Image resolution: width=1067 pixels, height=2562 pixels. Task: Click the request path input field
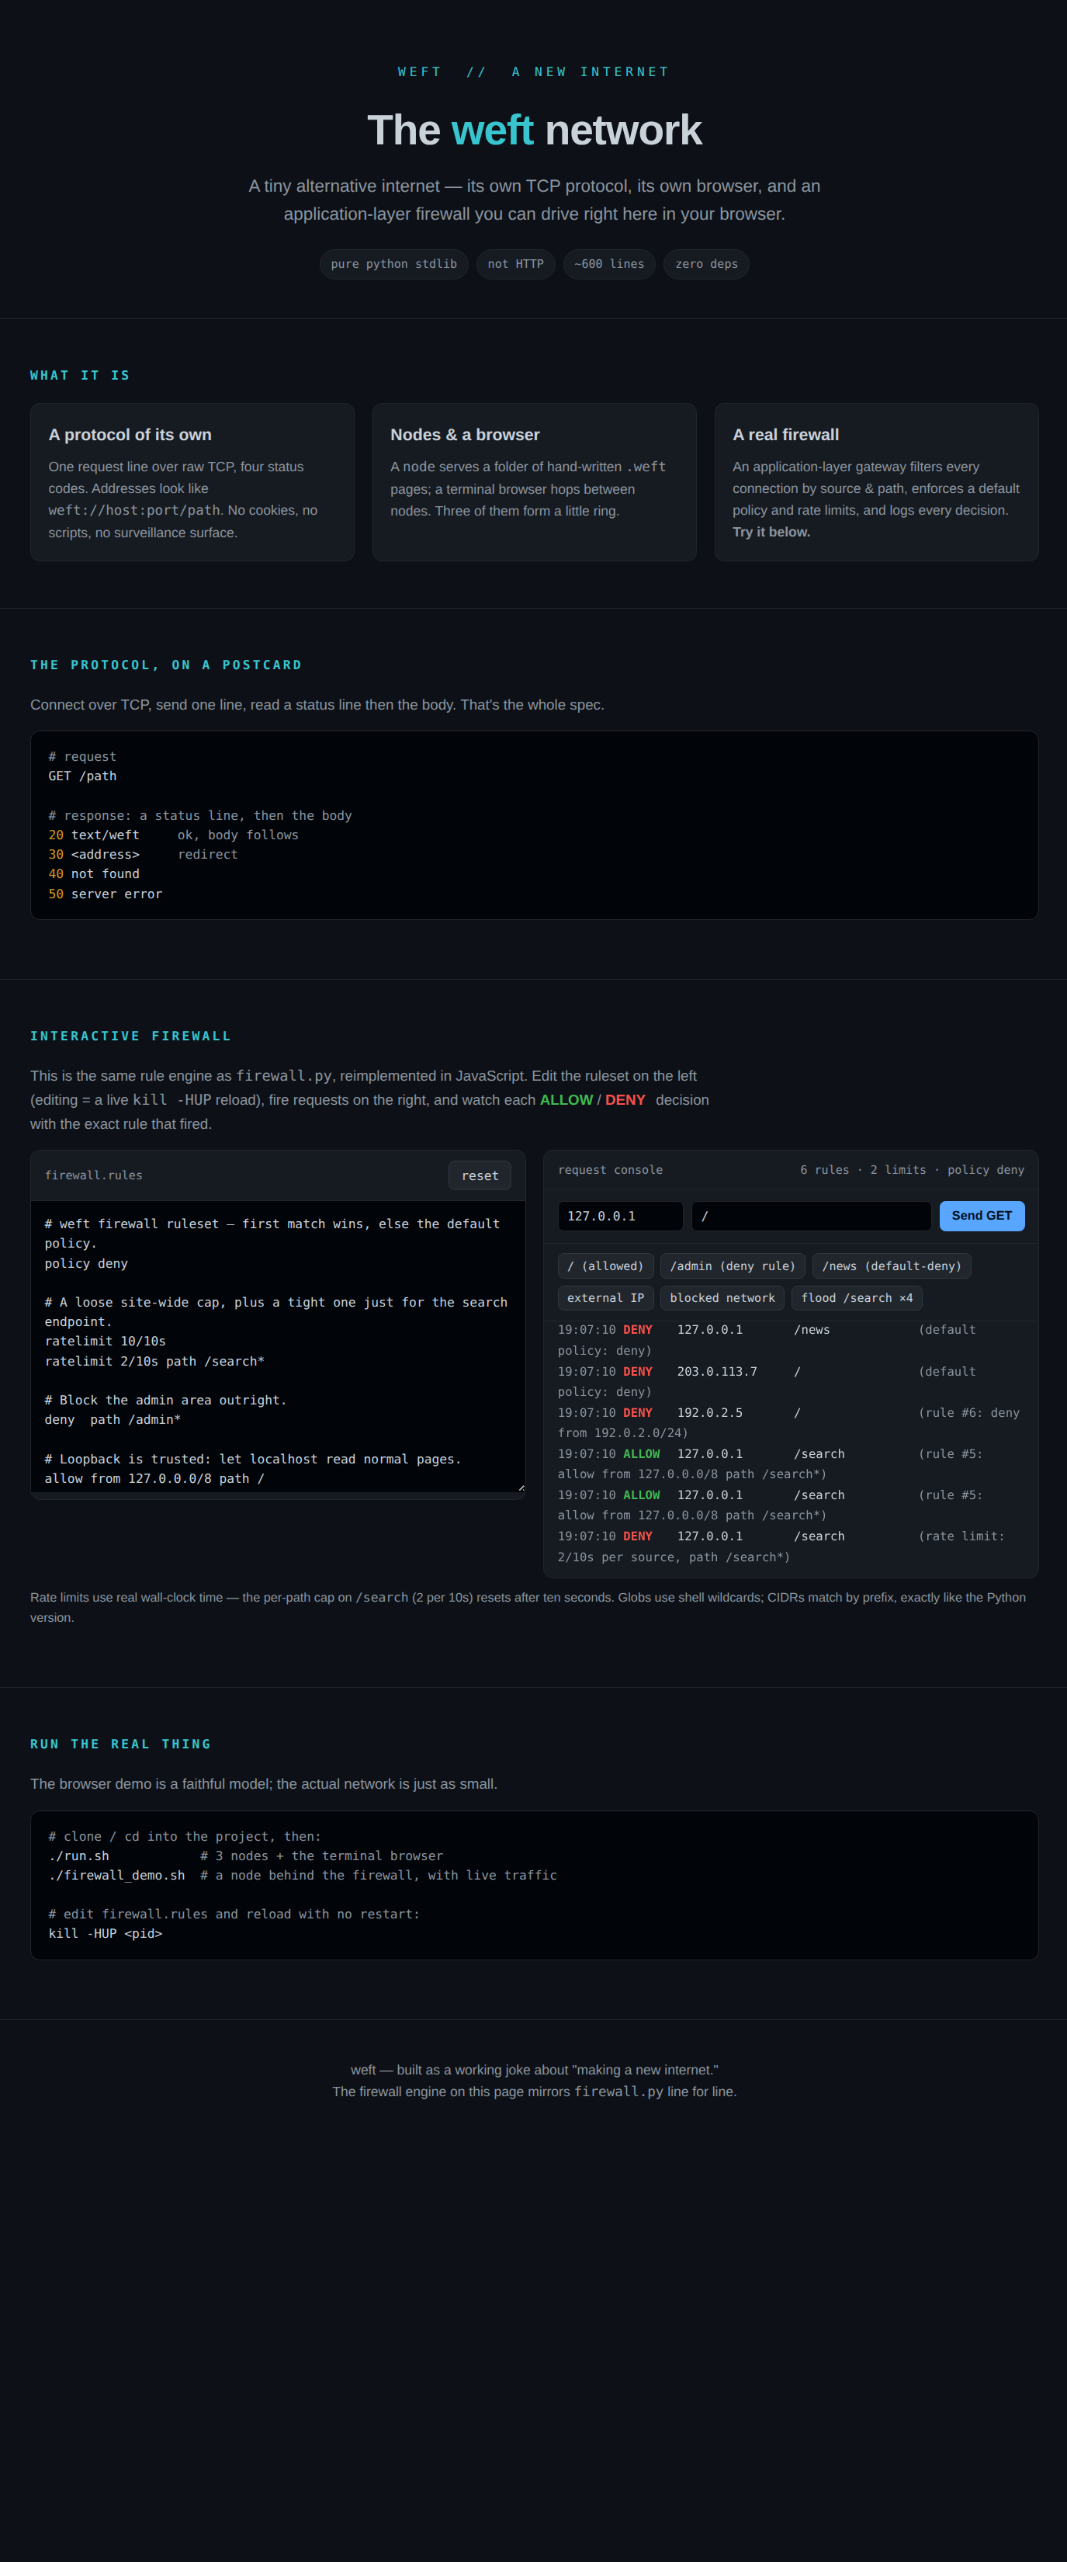click(810, 1215)
